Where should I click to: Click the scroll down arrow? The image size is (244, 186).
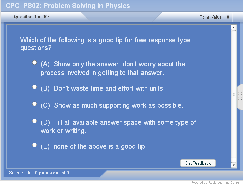(x=234, y=165)
